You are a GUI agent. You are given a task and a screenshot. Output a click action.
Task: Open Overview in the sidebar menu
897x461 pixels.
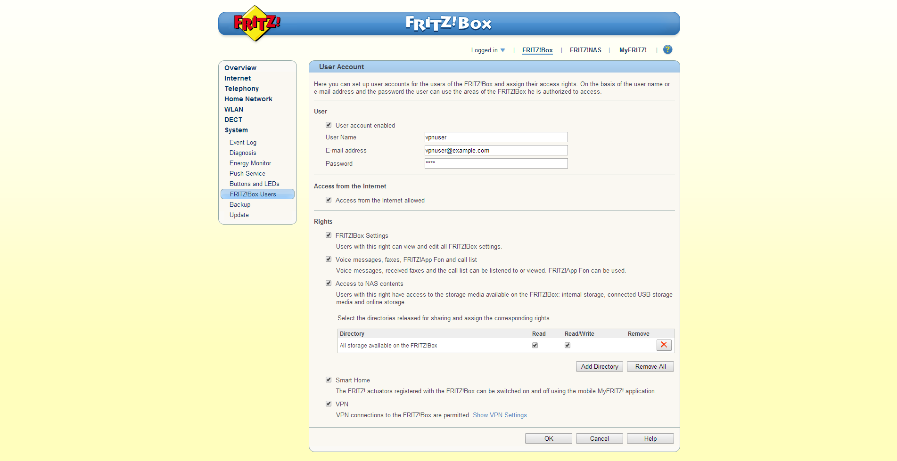point(240,68)
